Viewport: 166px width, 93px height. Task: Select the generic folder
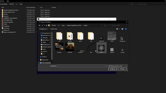coord(70,37)
